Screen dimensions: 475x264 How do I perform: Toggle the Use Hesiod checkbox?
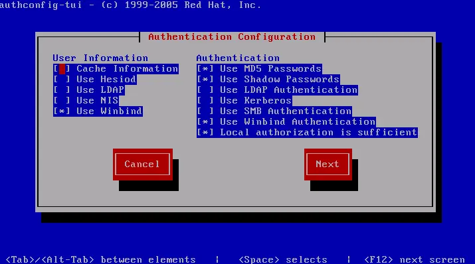click(94, 79)
